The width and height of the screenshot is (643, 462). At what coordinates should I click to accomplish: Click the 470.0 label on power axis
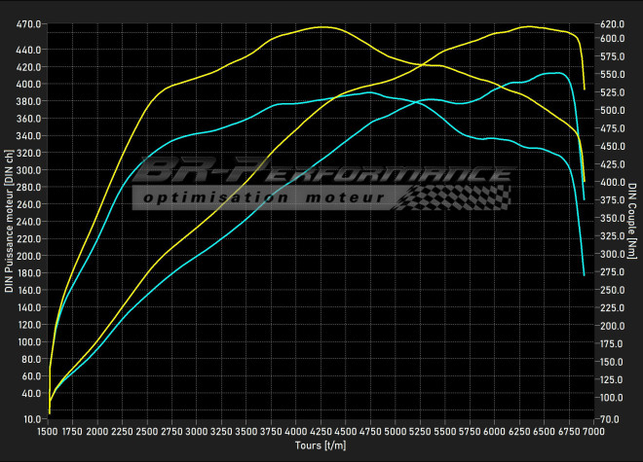[28, 23]
